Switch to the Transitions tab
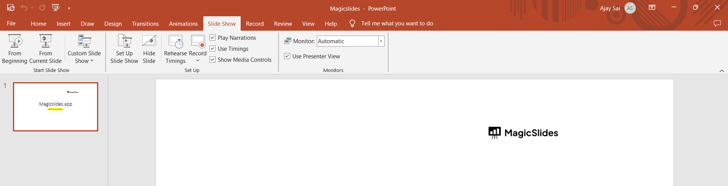This screenshot has width=728, height=186. click(x=145, y=23)
